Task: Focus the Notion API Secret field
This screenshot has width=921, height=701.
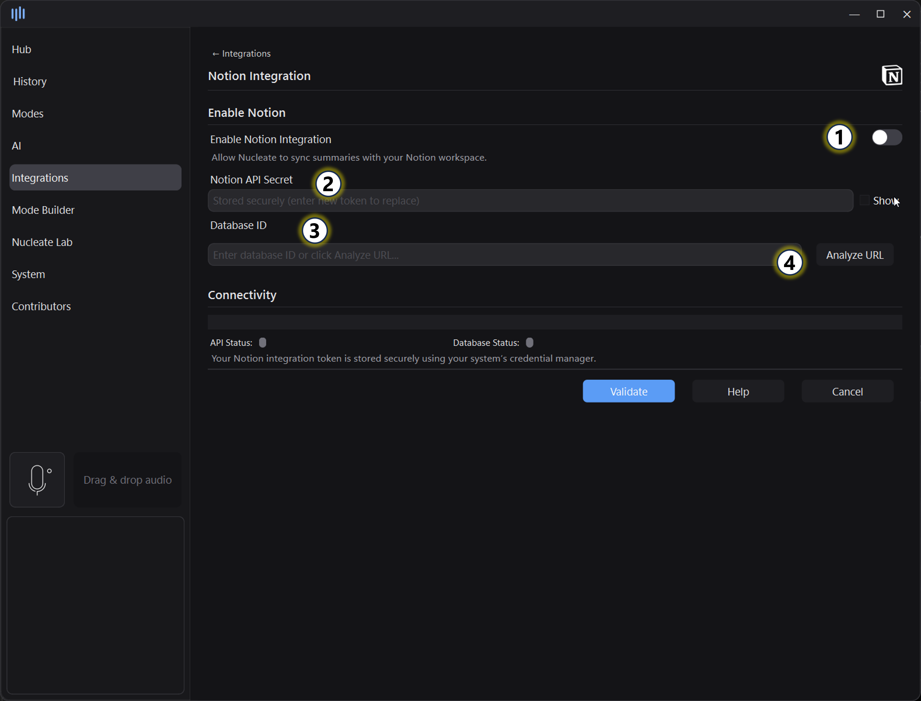Action: (x=530, y=201)
